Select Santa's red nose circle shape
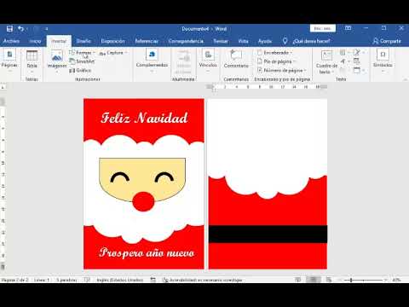Image resolution: width=409 pixels, height=307 pixels. coord(143,201)
